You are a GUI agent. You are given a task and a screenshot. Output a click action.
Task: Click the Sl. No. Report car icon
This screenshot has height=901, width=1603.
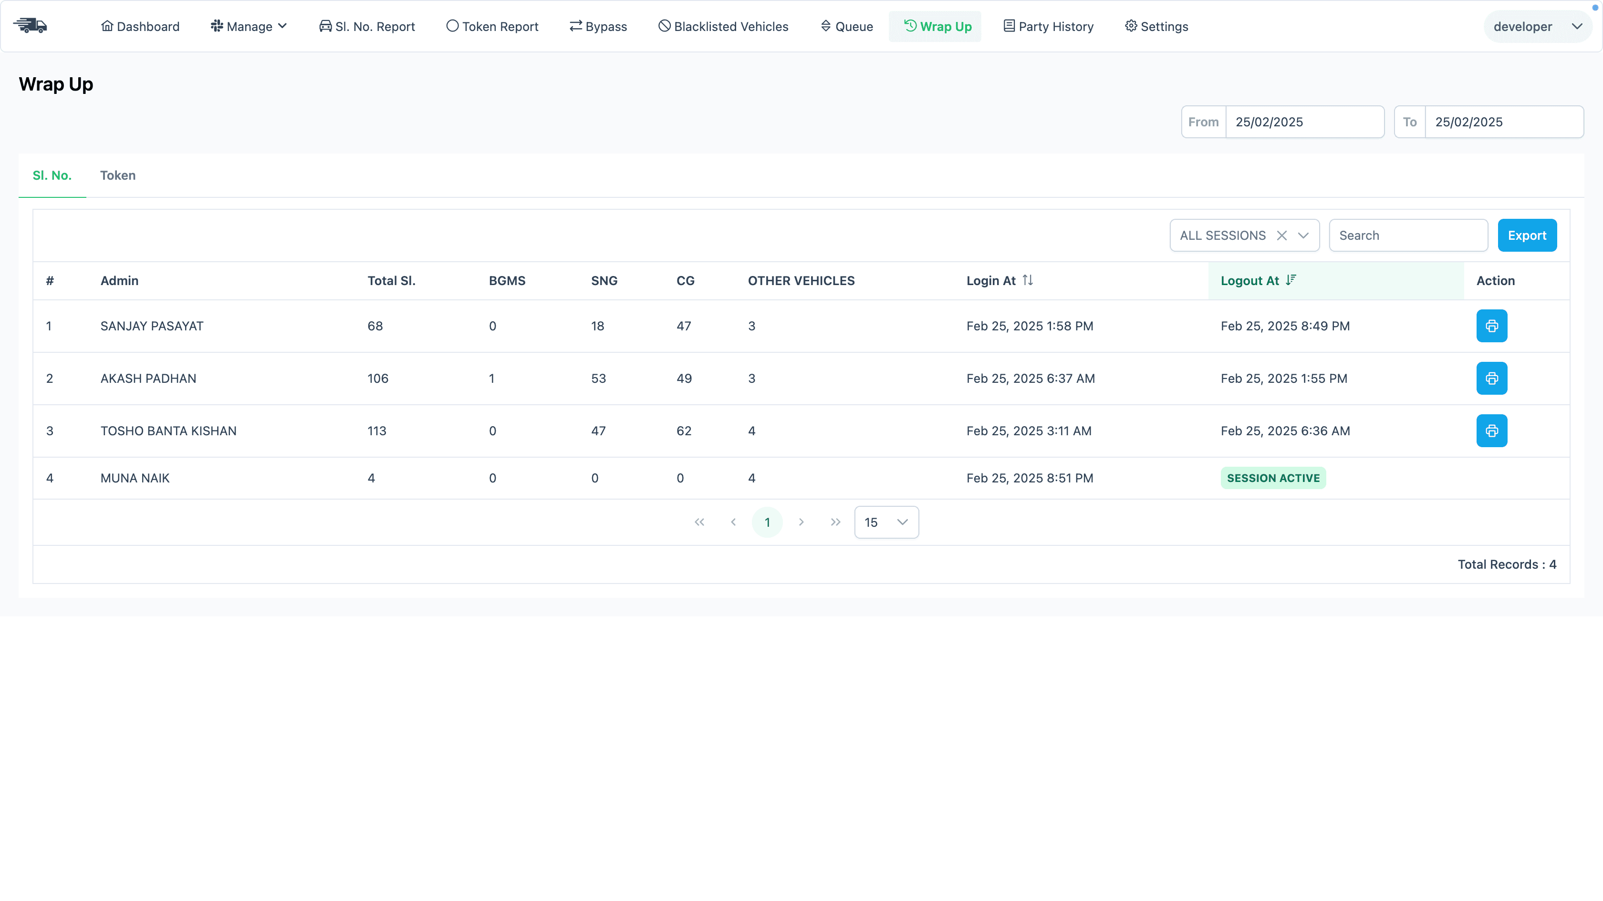click(325, 25)
